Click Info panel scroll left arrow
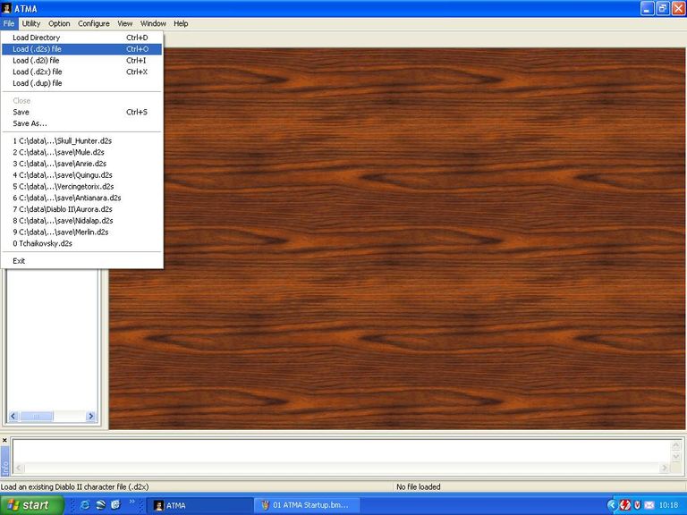The width and height of the screenshot is (687, 515). click(19, 469)
